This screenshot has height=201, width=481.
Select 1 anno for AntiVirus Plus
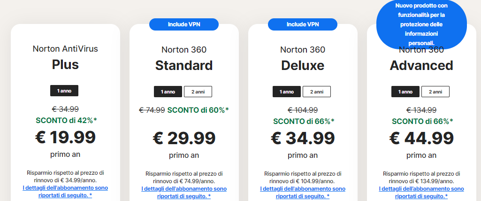tap(64, 90)
